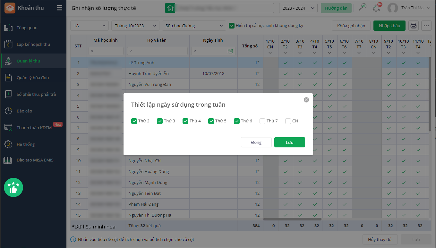Viewport: 436px width, 248px height.
Task: Go to Quản lý hóa đơn menu
Action: point(33,78)
